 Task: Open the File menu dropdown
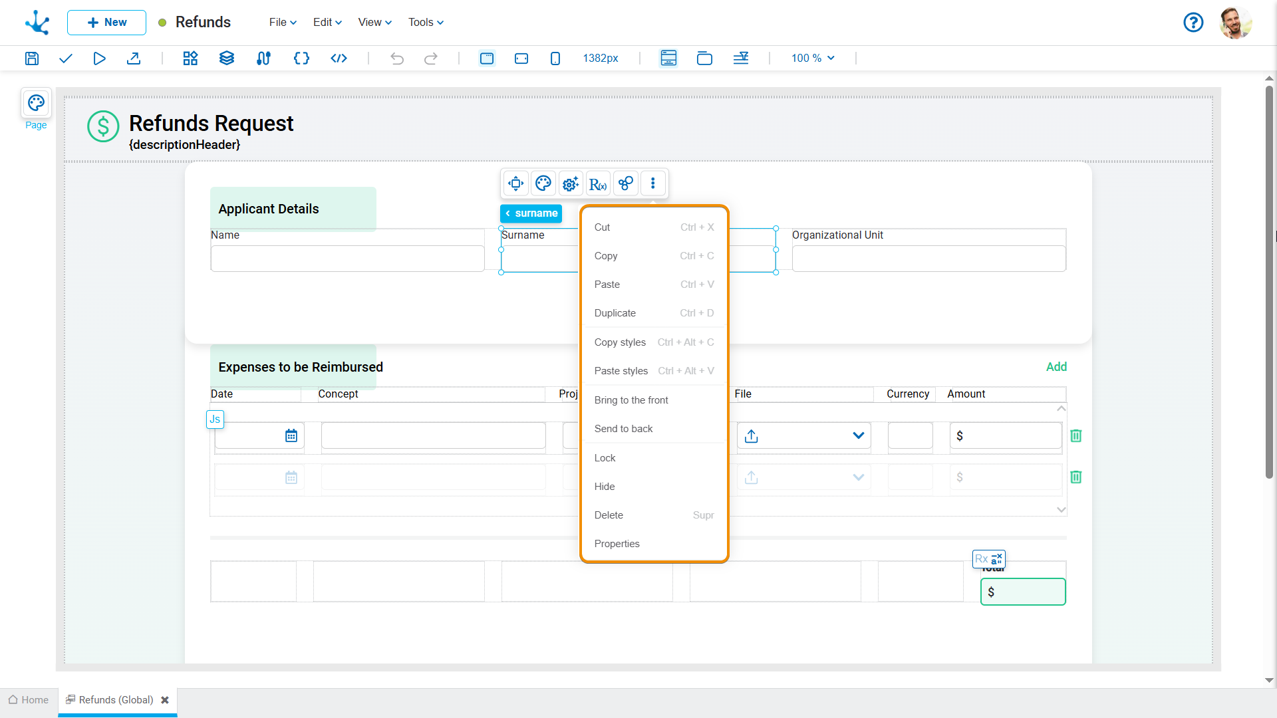click(283, 22)
